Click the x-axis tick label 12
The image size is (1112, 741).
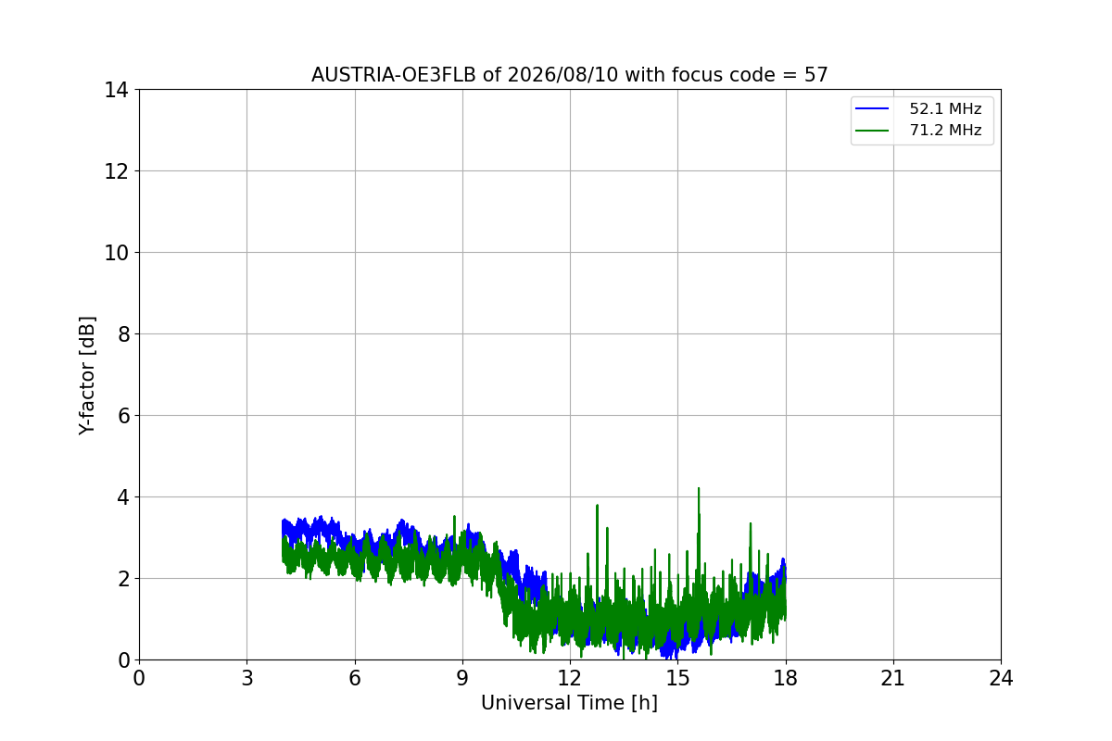pos(570,678)
